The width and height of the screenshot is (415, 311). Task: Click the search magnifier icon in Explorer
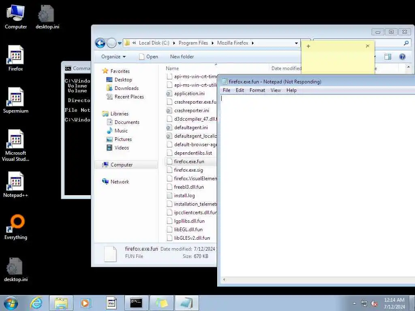(x=406, y=43)
